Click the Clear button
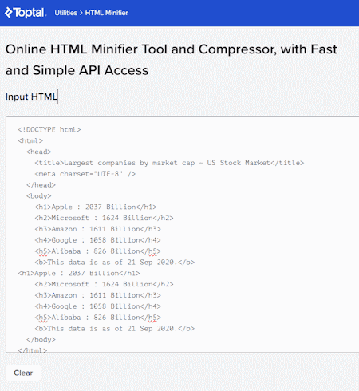 23,373
